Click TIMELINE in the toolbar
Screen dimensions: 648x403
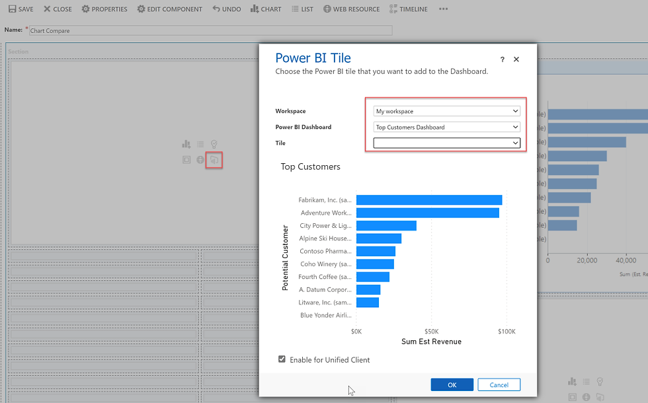[x=409, y=9]
